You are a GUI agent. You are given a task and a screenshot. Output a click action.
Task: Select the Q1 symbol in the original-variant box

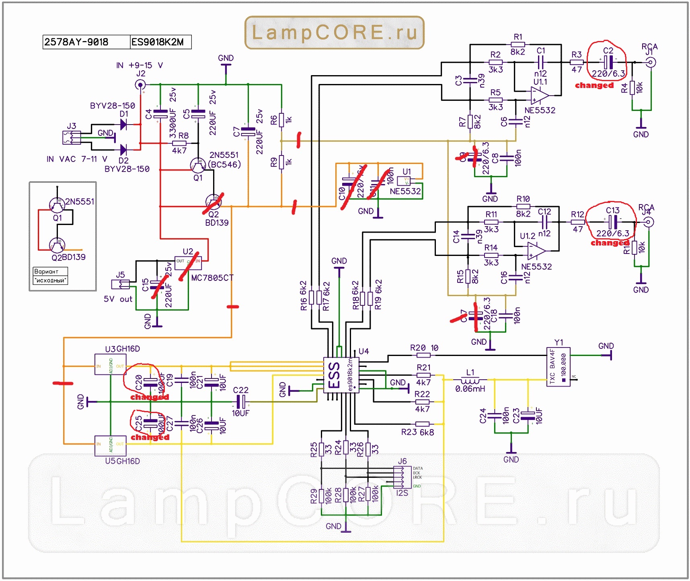[57, 205]
